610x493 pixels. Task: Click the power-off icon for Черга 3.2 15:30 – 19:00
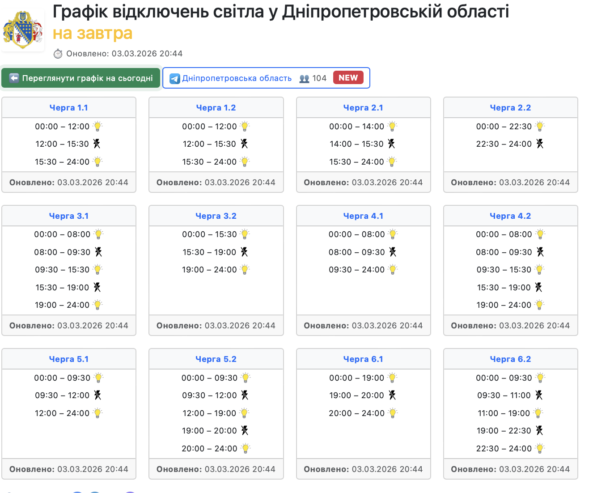click(244, 252)
